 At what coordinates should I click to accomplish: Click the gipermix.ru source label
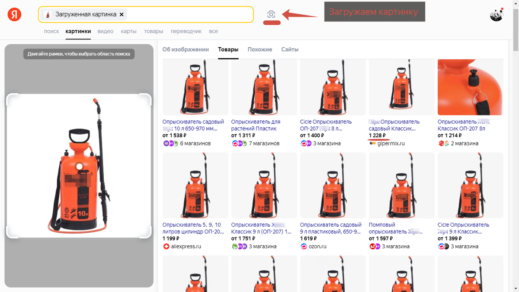pyautogui.click(x=391, y=143)
